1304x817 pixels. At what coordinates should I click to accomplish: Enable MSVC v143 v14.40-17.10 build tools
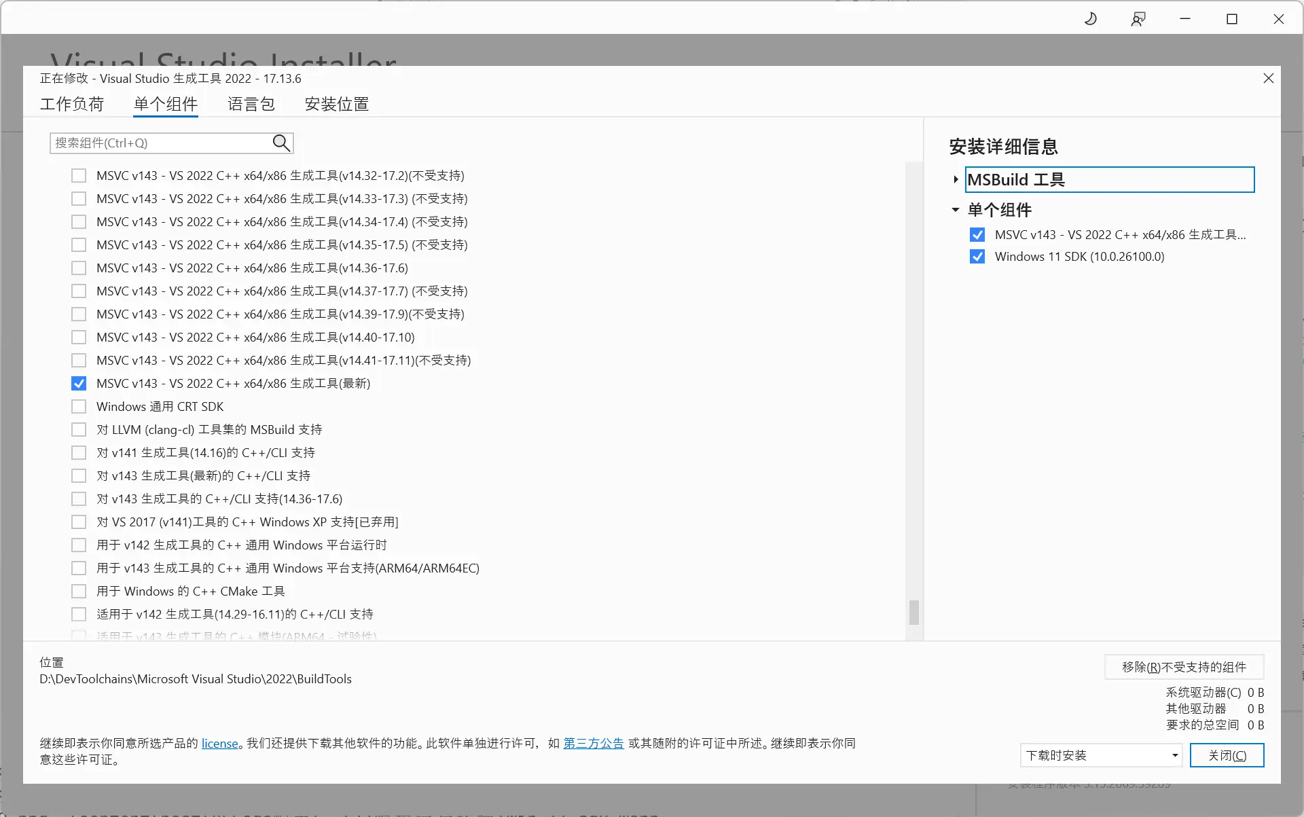point(79,338)
